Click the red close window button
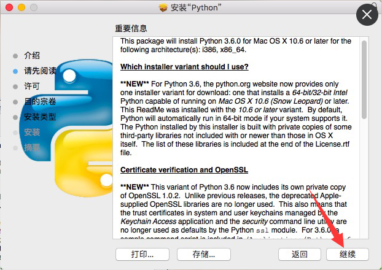 point(9,7)
